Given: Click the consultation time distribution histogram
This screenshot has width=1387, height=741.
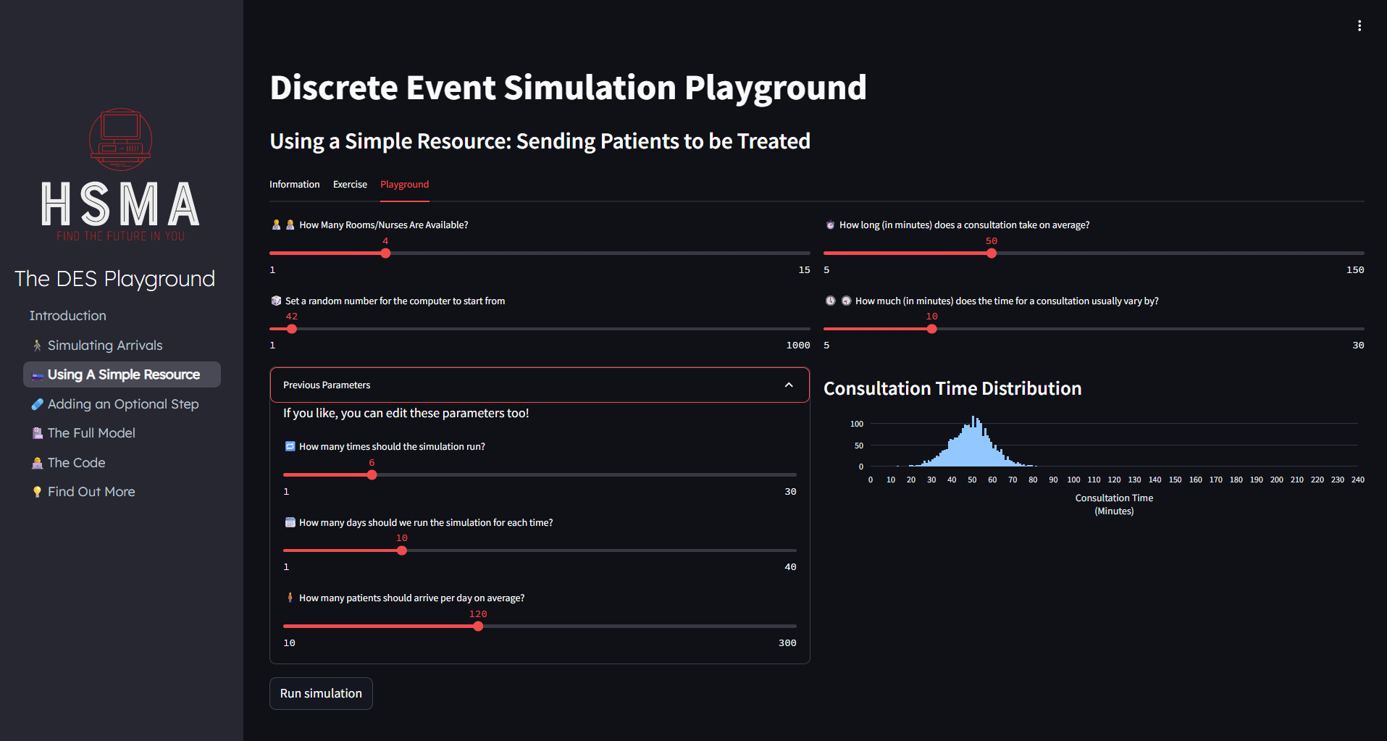Looking at the screenshot, I should (x=1094, y=464).
